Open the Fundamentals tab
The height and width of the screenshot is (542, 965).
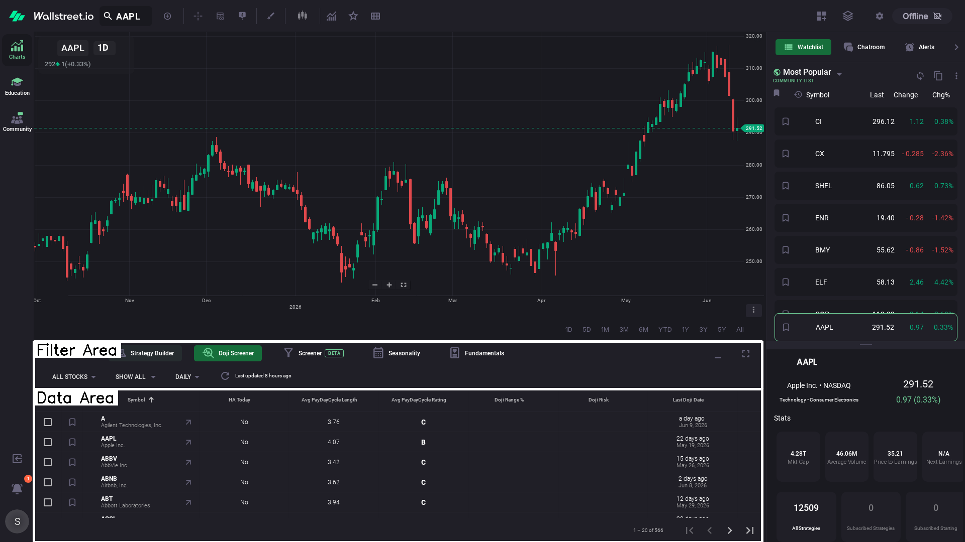[x=477, y=353]
